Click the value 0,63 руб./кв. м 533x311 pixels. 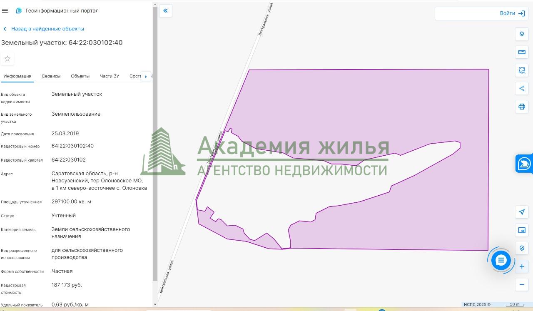pos(70,305)
